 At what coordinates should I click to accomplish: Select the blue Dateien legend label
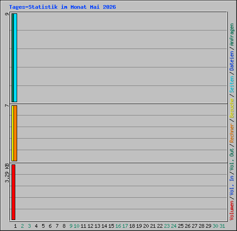pos(232,61)
